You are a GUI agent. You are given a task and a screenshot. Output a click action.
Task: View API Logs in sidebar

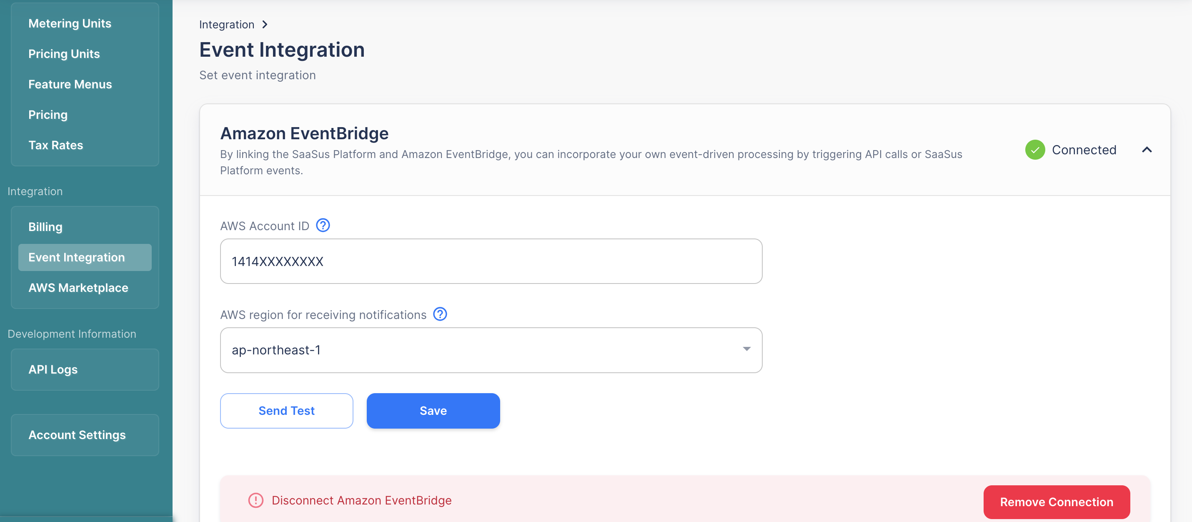coord(53,370)
